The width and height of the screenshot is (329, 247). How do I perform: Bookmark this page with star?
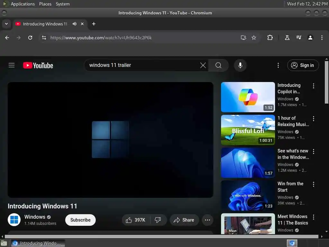[254, 38]
